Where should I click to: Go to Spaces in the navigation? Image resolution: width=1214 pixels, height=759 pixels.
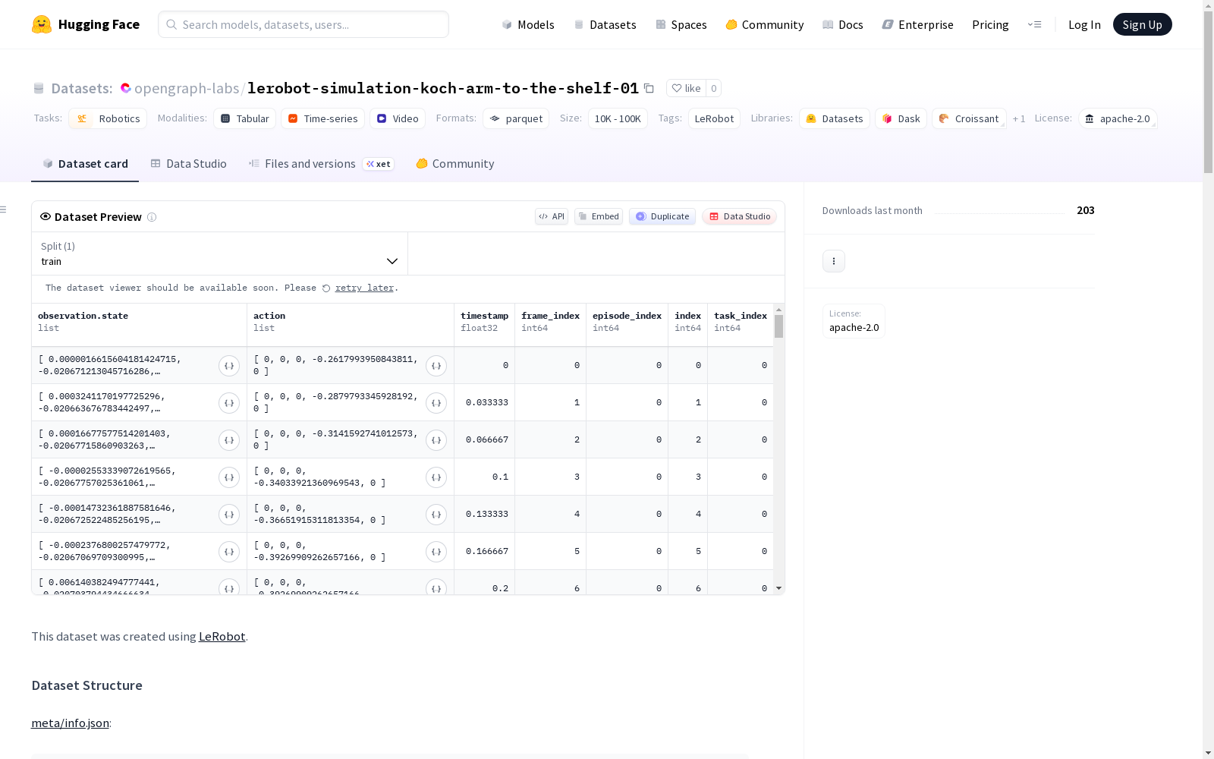tap(681, 24)
